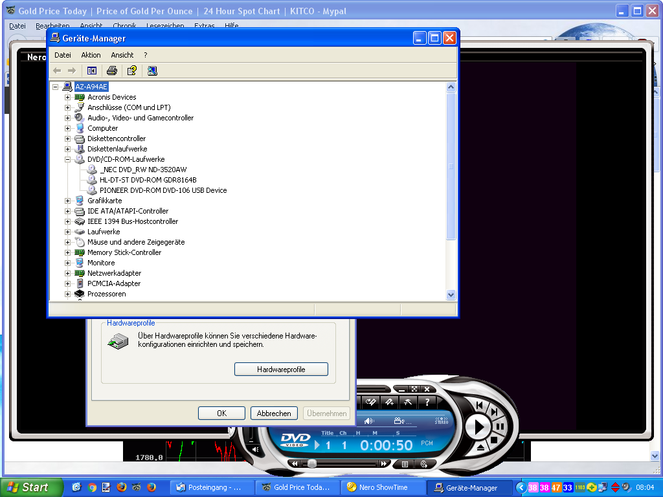Click the repeat bookmark icon in Nero ShowTime
Viewport: 663px width, 497px height.
pos(371,402)
